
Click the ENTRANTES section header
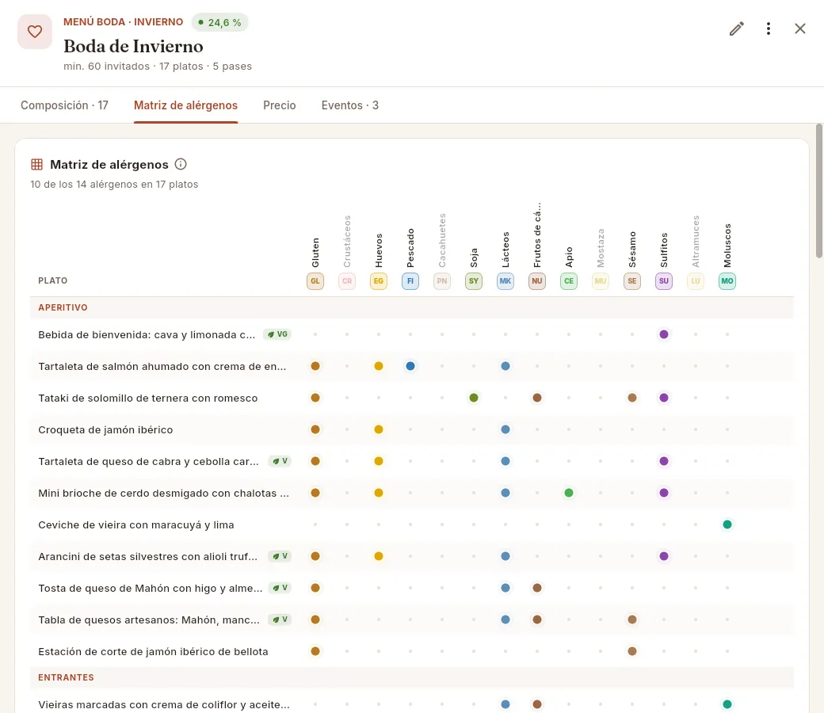click(x=411, y=677)
